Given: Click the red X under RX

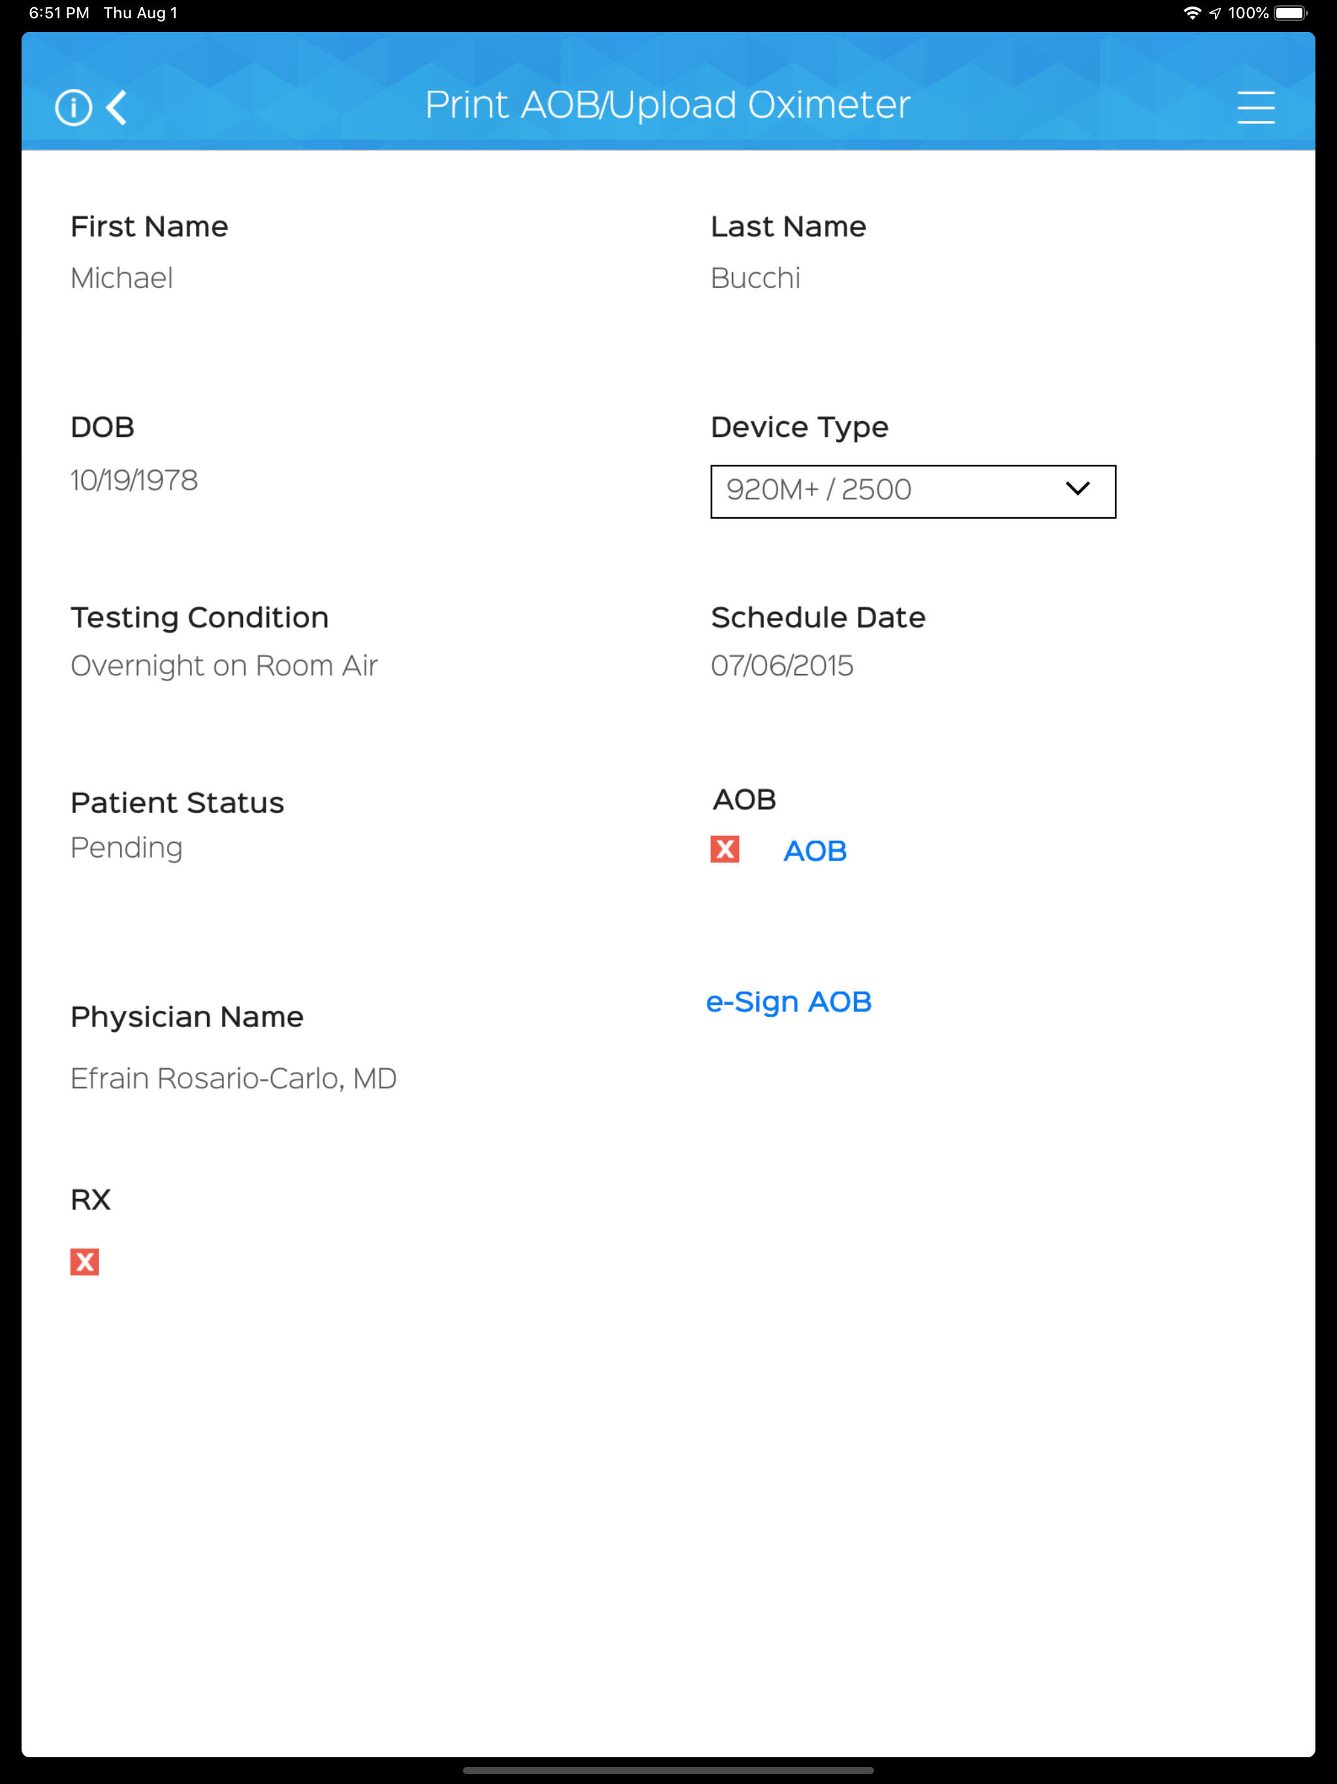Looking at the screenshot, I should point(85,1262).
